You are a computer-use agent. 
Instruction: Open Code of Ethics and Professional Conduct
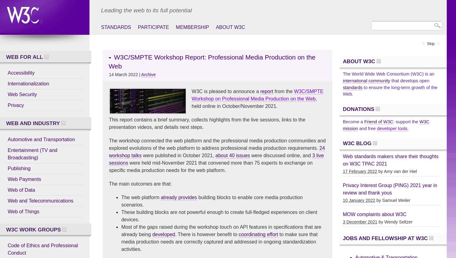click(x=43, y=249)
